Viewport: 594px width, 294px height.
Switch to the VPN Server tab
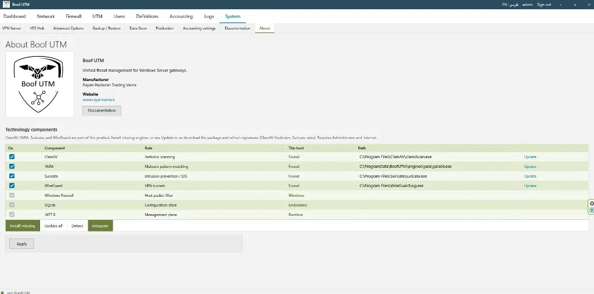pos(12,28)
